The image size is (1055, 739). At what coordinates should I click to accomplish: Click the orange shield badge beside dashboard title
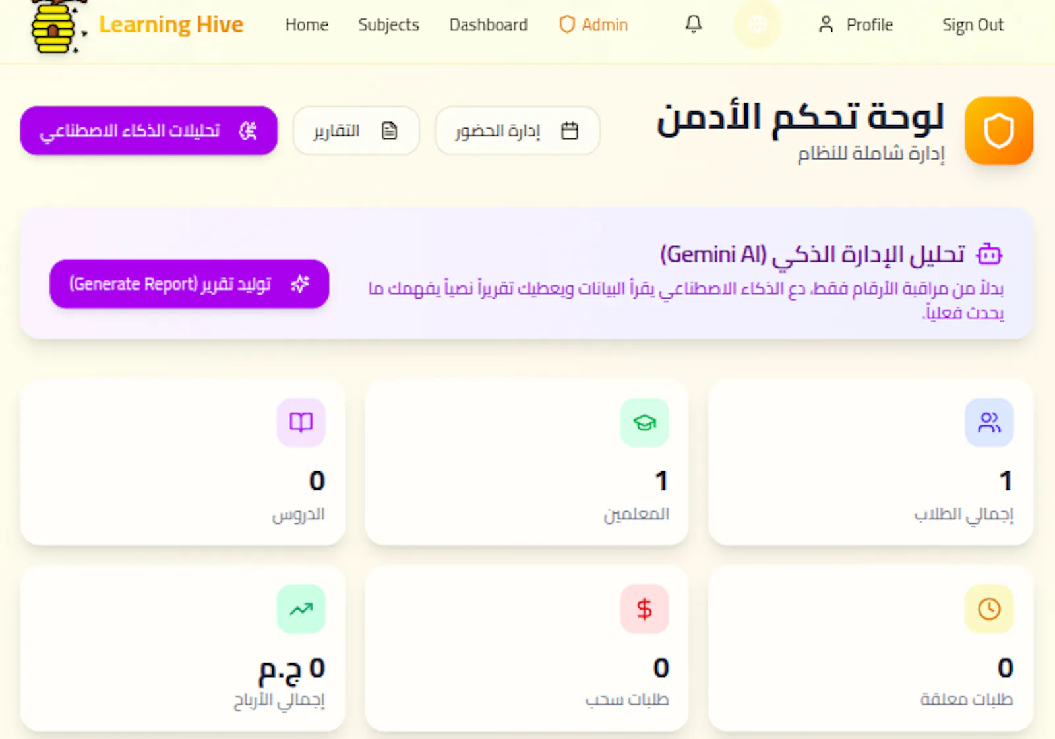pos(998,131)
